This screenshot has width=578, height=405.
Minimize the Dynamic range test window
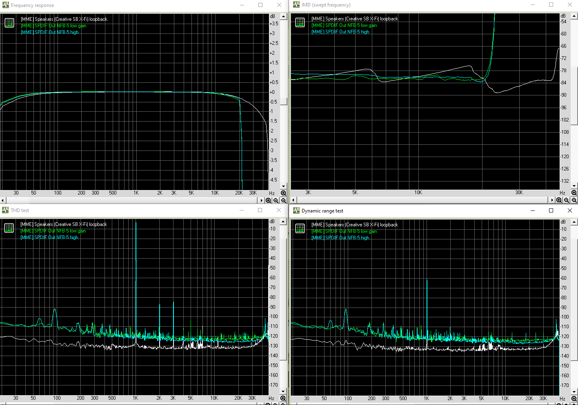[533, 210]
